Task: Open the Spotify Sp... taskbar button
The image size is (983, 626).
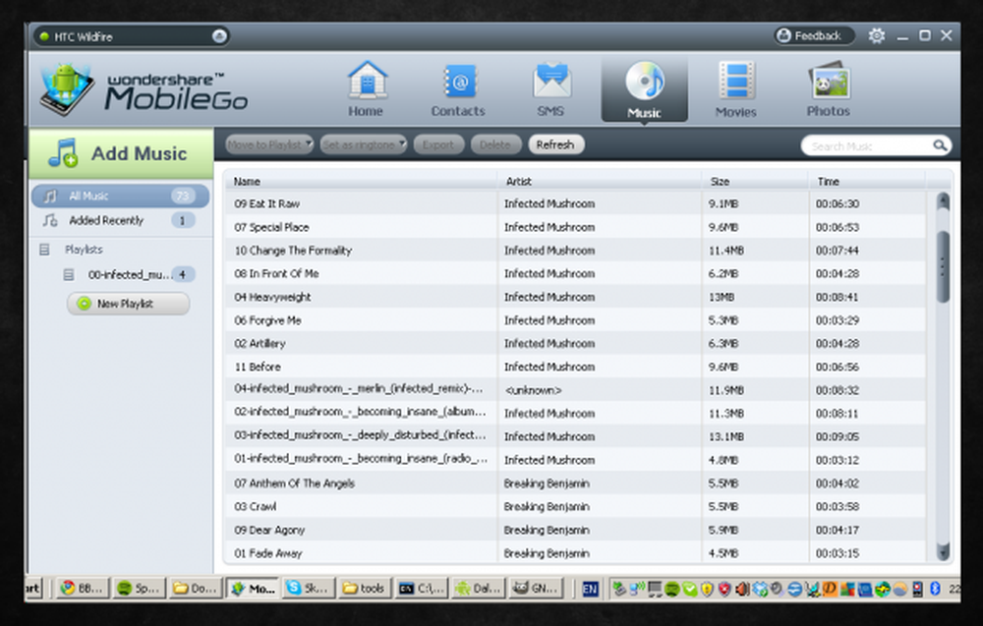Action: (x=139, y=589)
